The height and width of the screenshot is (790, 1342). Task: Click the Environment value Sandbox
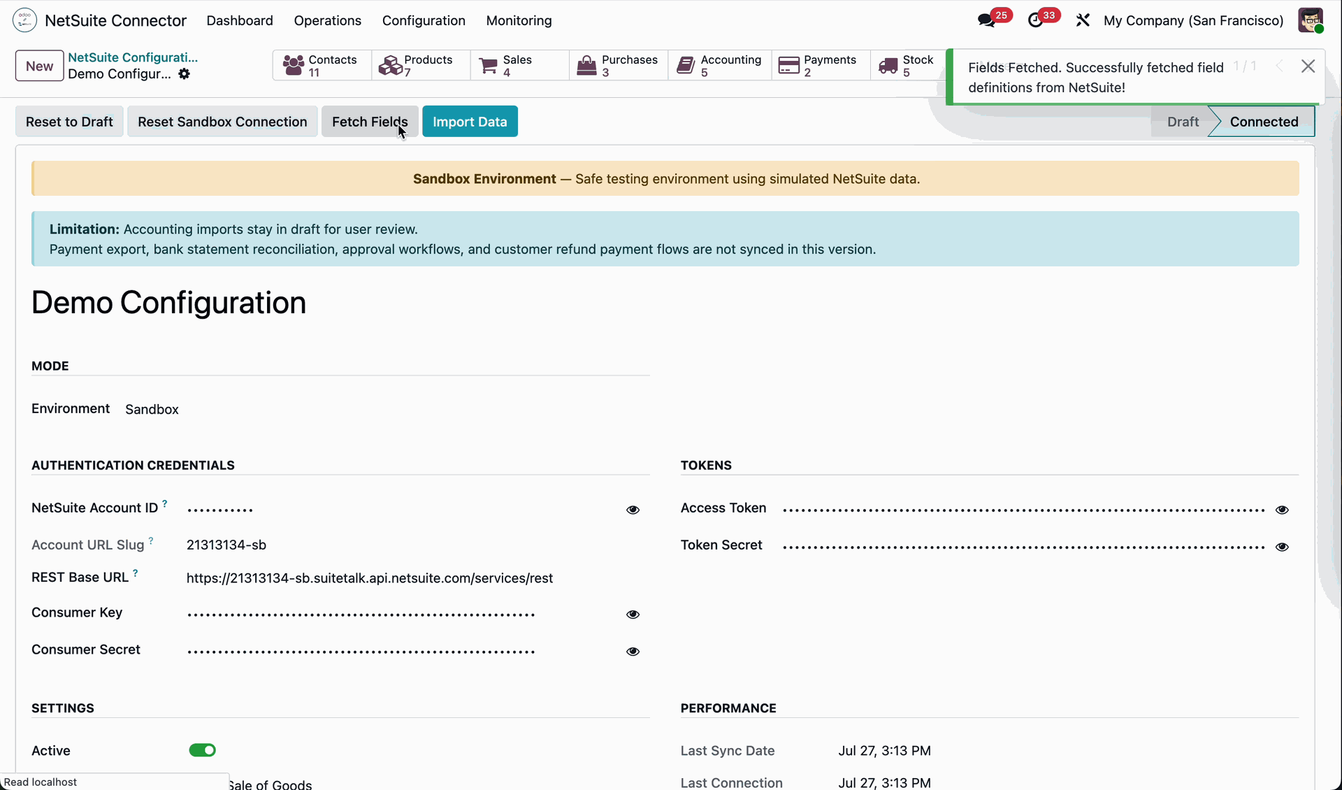(x=152, y=410)
